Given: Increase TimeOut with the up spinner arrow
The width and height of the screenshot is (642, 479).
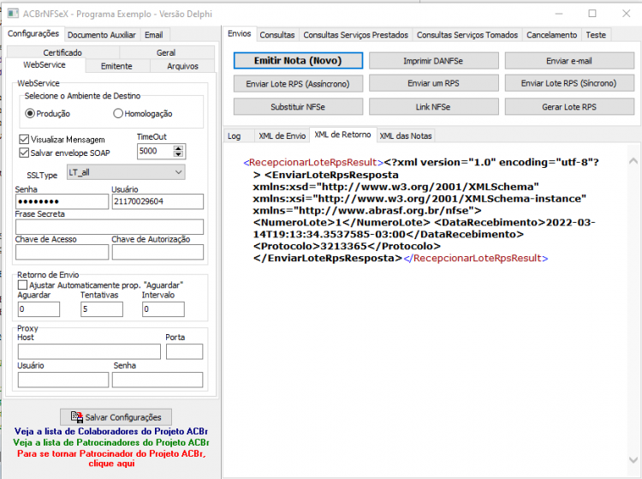Looking at the screenshot, I should point(178,148).
